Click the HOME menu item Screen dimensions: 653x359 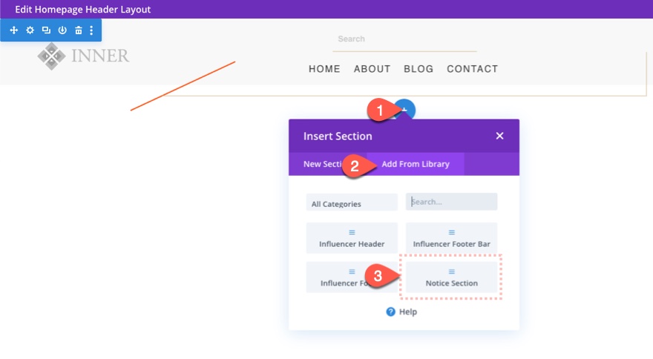[324, 69]
